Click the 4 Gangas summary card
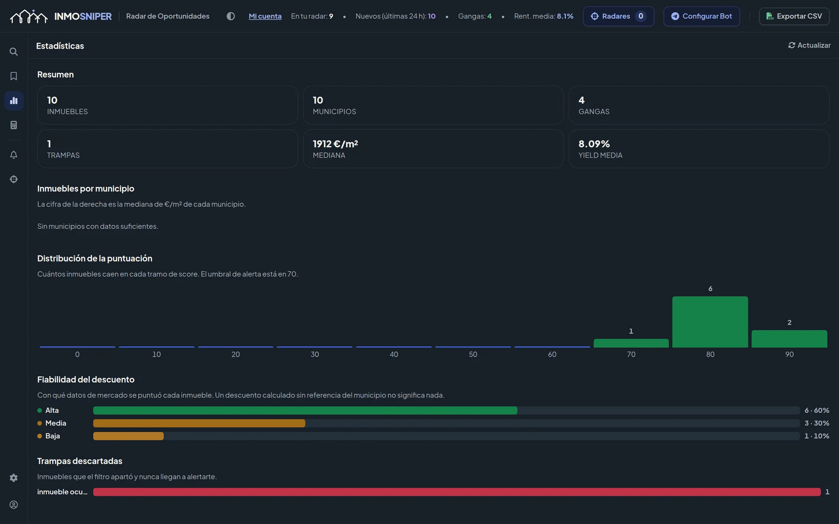 (x=699, y=105)
